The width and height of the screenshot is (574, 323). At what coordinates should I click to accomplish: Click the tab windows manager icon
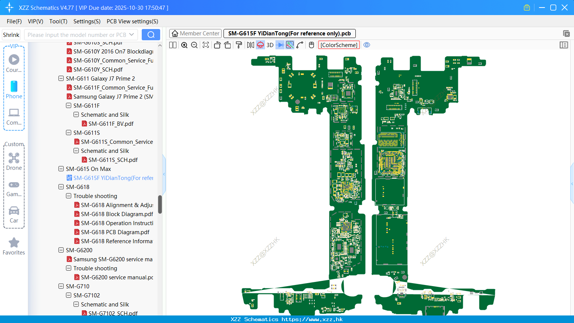coord(566,34)
